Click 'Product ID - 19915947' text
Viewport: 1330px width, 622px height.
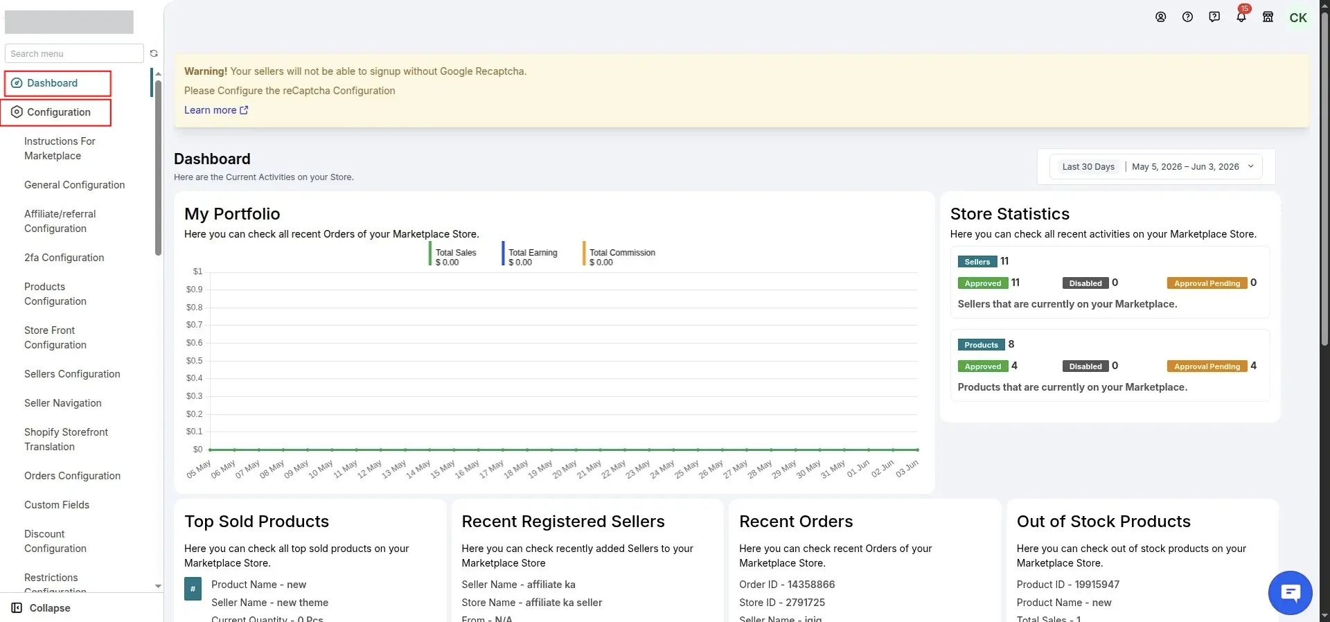pos(1068,585)
